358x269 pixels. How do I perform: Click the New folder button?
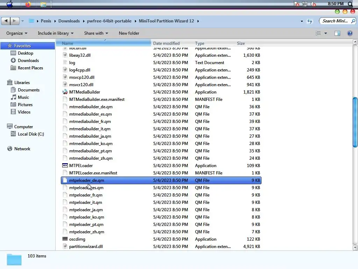point(129,33)
